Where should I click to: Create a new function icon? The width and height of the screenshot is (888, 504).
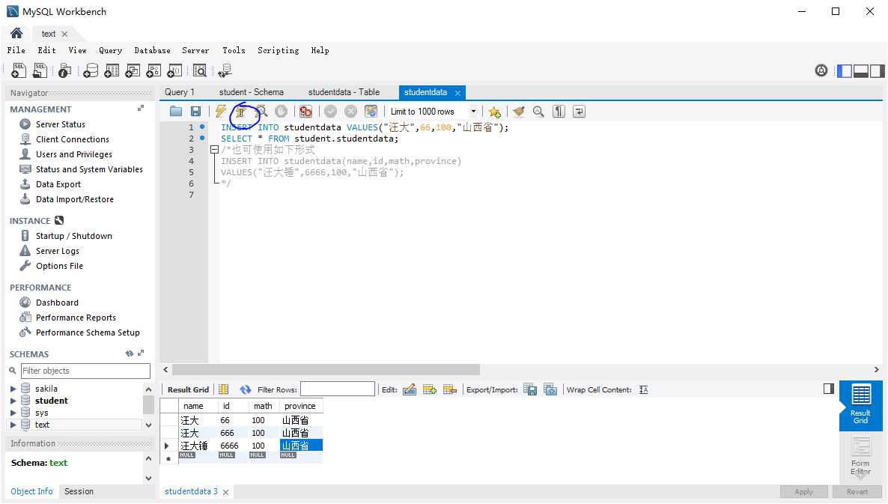coord(174,70)
